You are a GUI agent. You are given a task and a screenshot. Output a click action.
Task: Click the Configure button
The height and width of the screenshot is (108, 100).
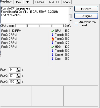pos(86,16)
